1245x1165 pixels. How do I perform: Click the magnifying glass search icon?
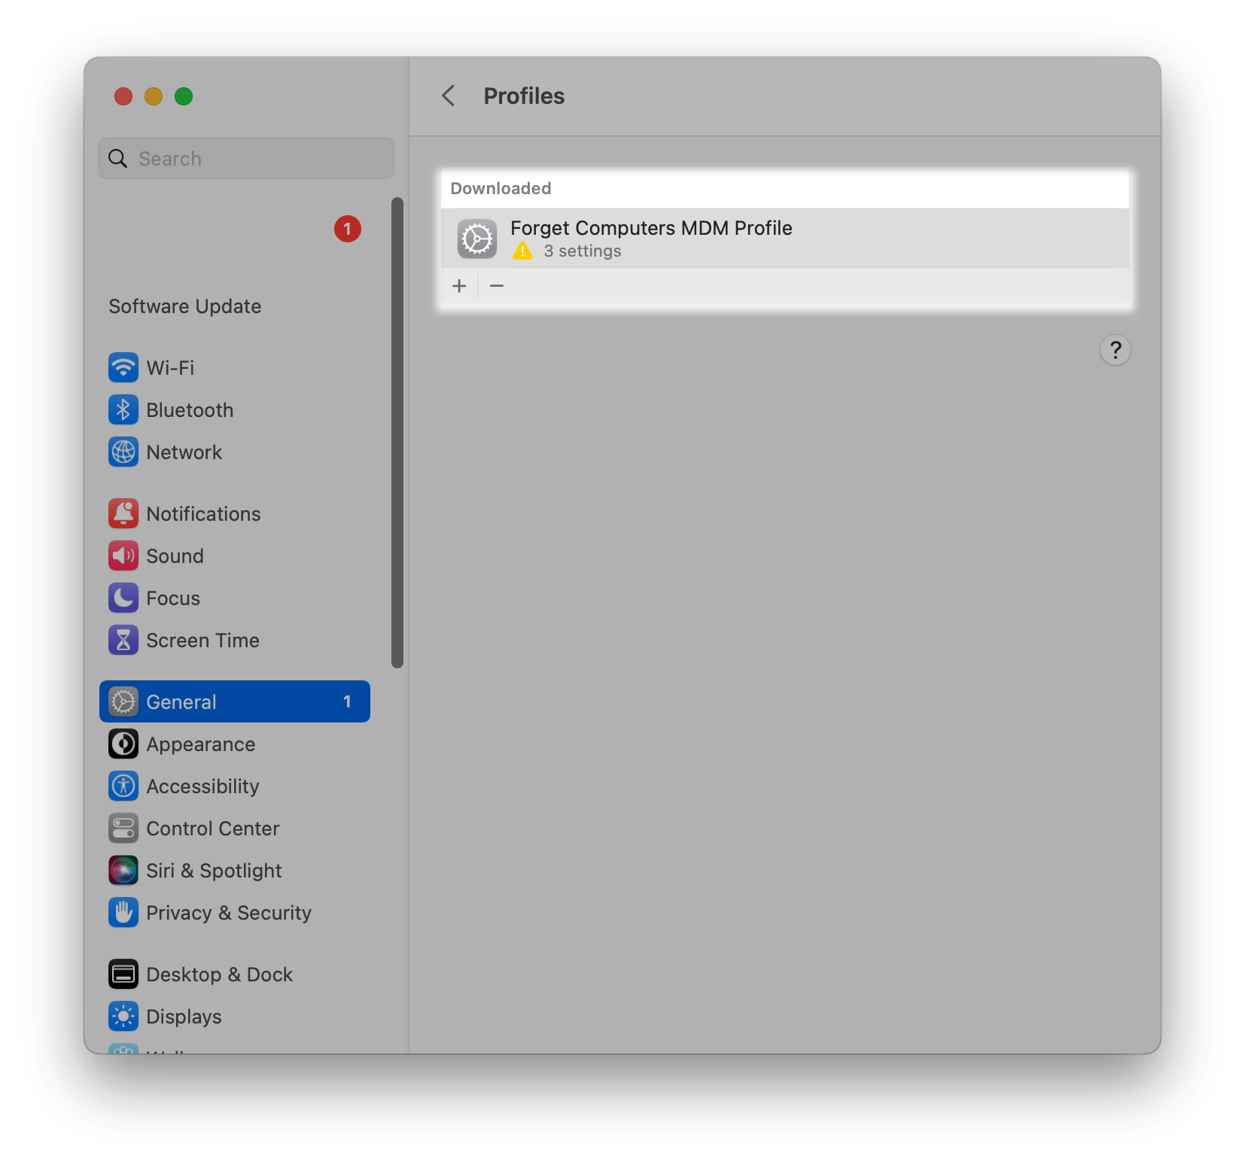[x=118, y=158]
